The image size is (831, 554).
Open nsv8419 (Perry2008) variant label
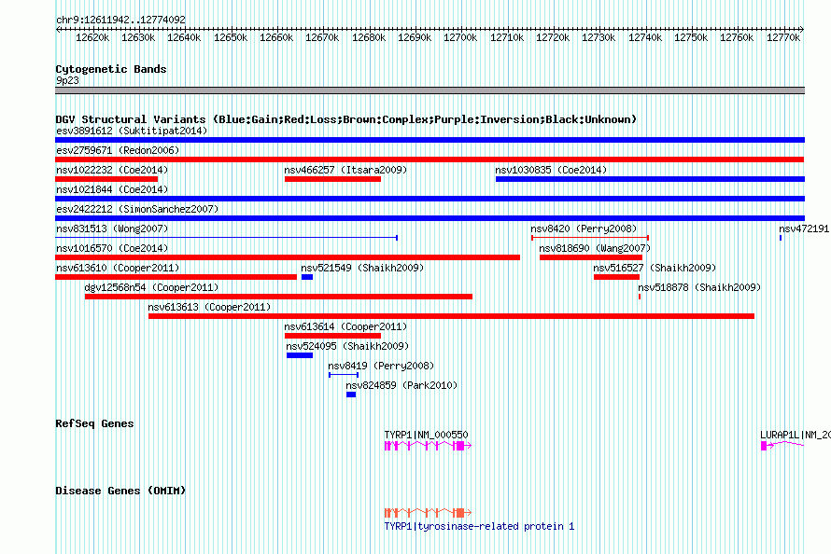381,366
